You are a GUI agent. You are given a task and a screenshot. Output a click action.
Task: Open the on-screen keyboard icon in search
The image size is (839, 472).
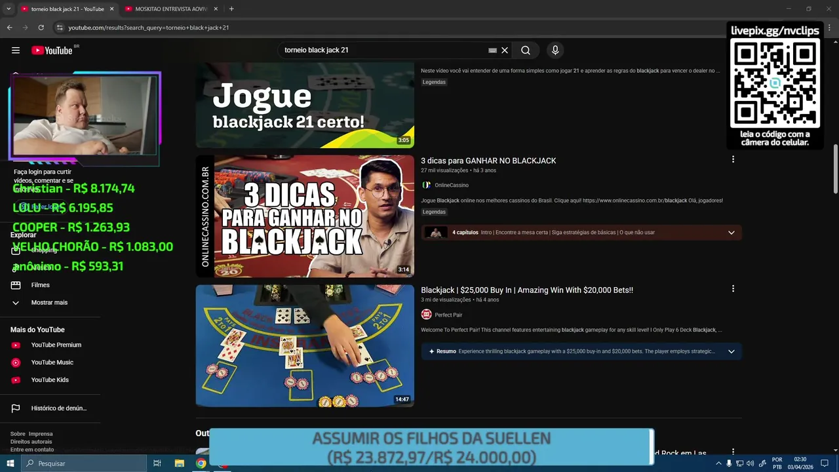point(492,50)
